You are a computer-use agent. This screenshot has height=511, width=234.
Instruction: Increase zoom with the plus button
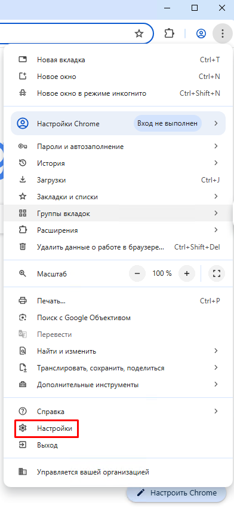[x=187, y=273]
